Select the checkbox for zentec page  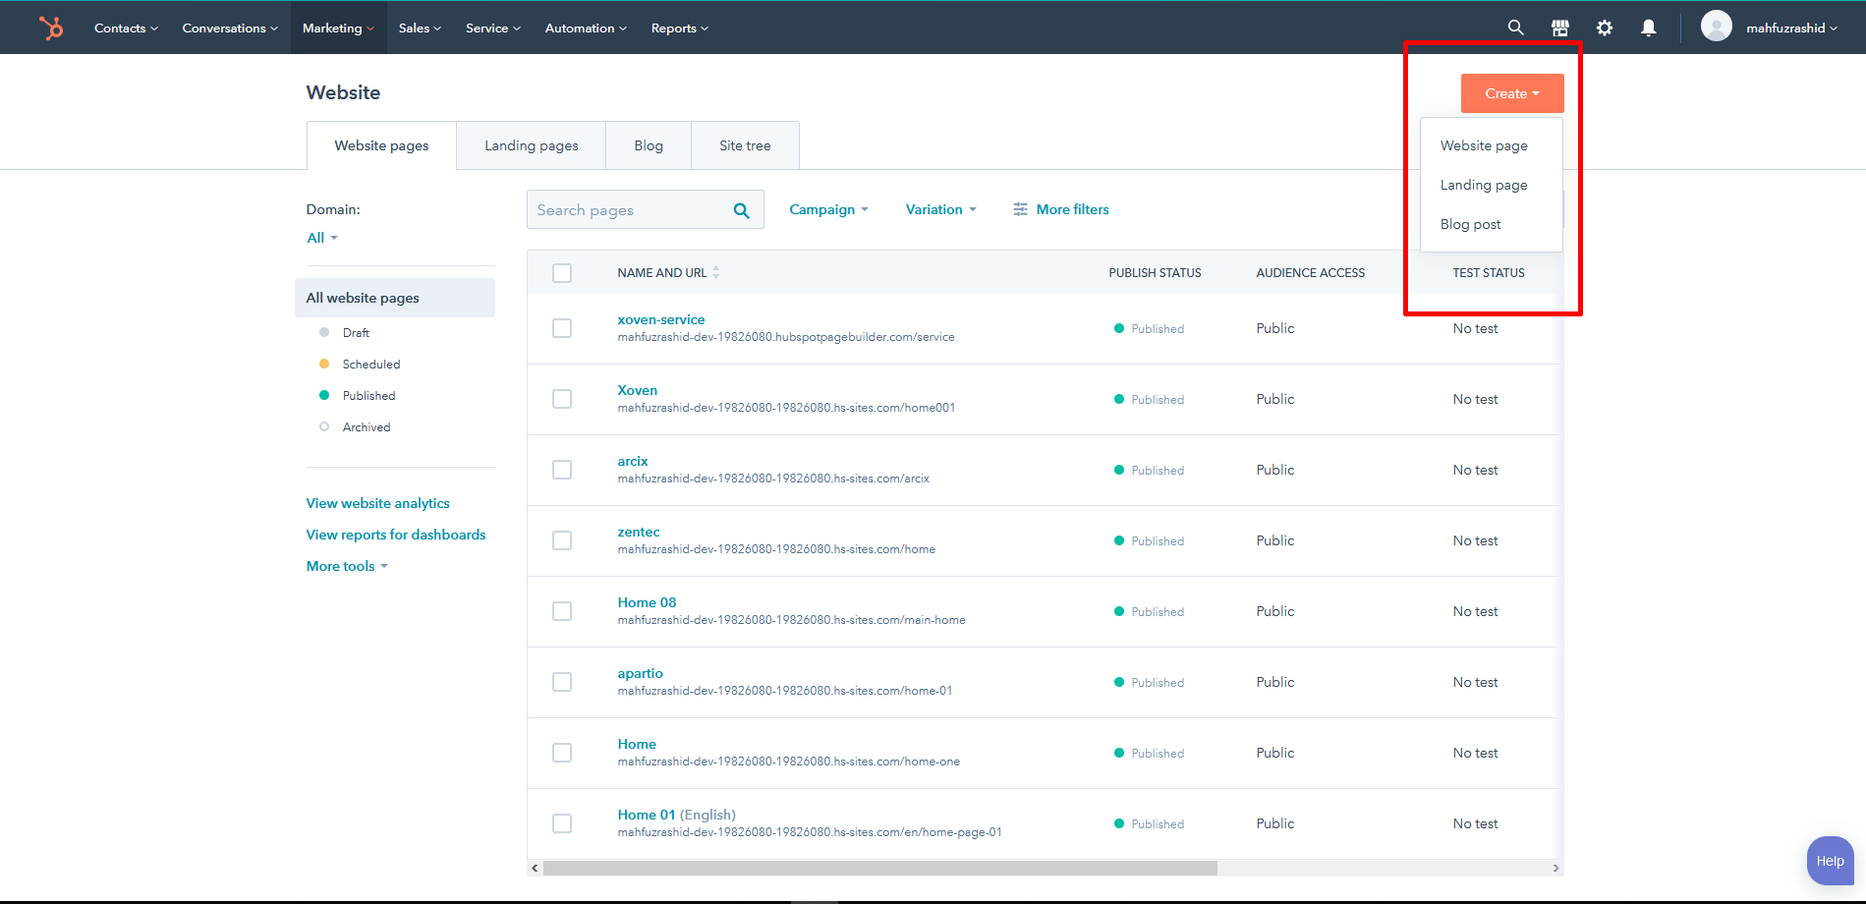click(562, 540)
